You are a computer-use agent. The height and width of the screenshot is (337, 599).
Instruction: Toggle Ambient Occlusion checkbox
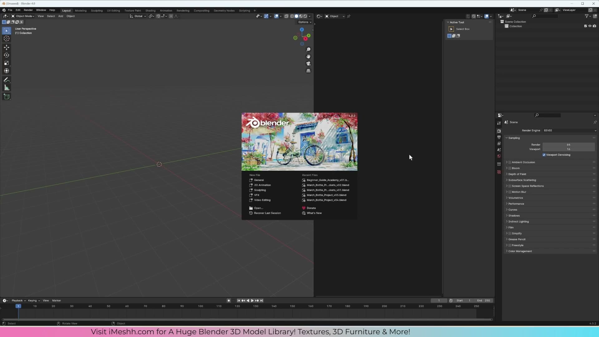click(510, 162)
